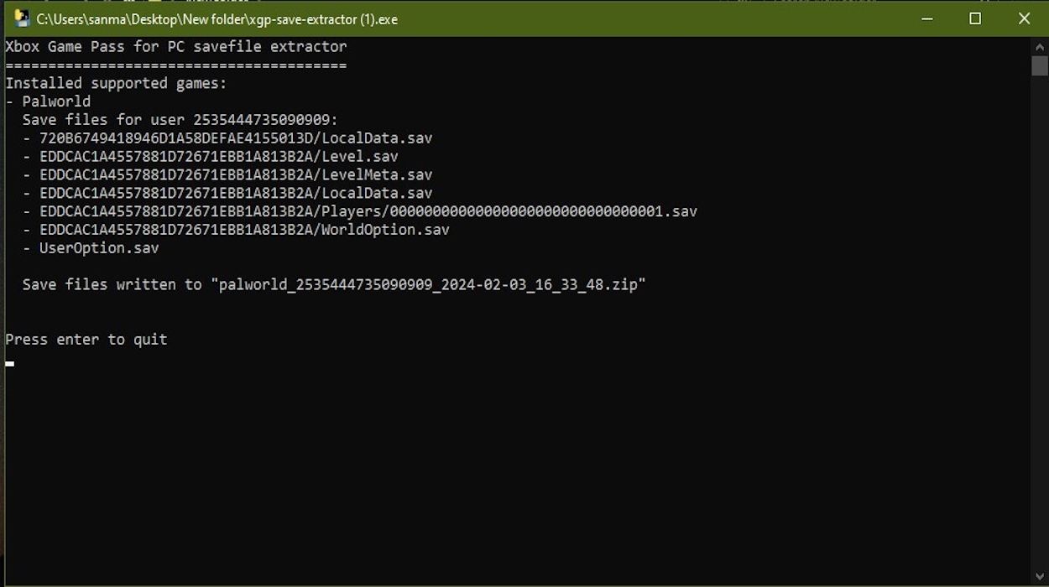This screenshot has height=587, width=1049.
Task: Maximize the console window
Action: tap(975, 18)
